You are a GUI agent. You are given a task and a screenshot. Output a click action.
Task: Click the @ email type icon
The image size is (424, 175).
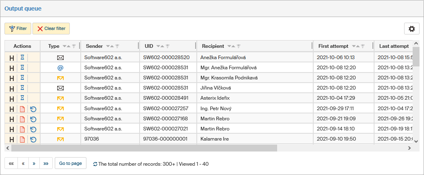[x=60, y=68]
